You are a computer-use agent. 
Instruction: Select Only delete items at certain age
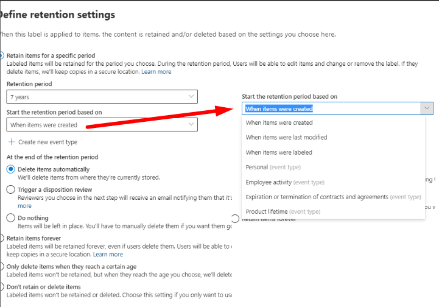[x=2, y=266]
